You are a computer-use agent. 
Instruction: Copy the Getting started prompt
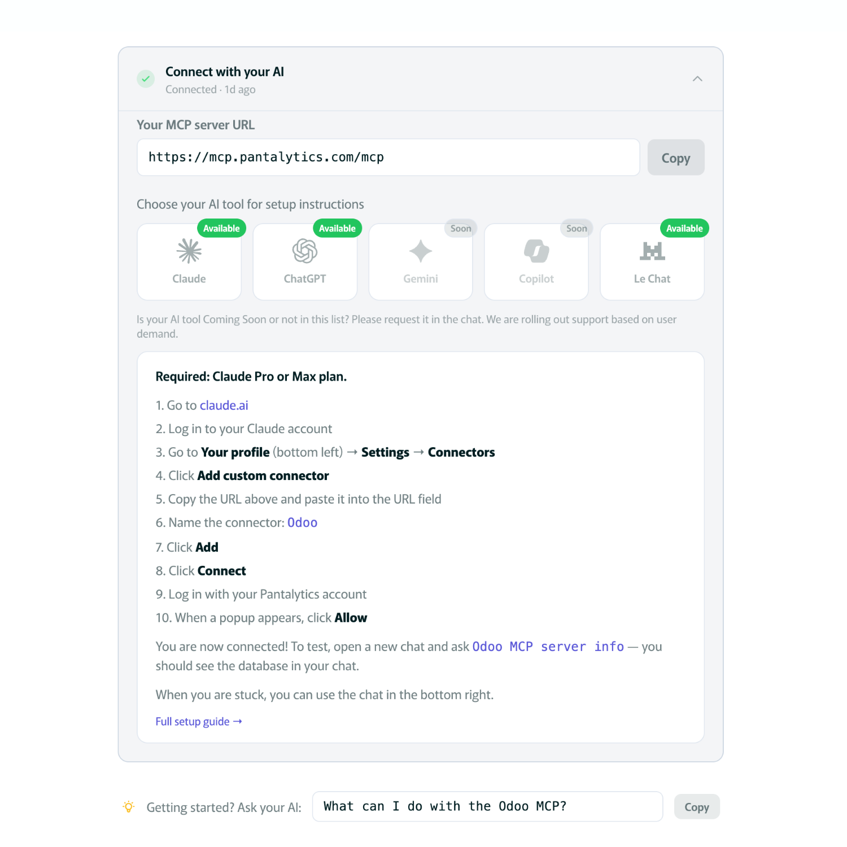(x=696, y=807)
